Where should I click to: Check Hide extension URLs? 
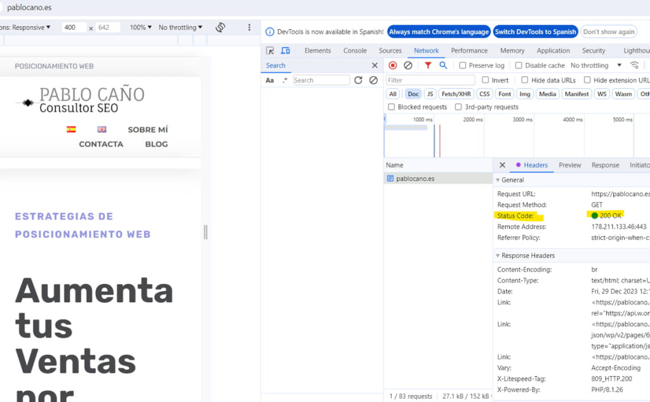point(587,79)
